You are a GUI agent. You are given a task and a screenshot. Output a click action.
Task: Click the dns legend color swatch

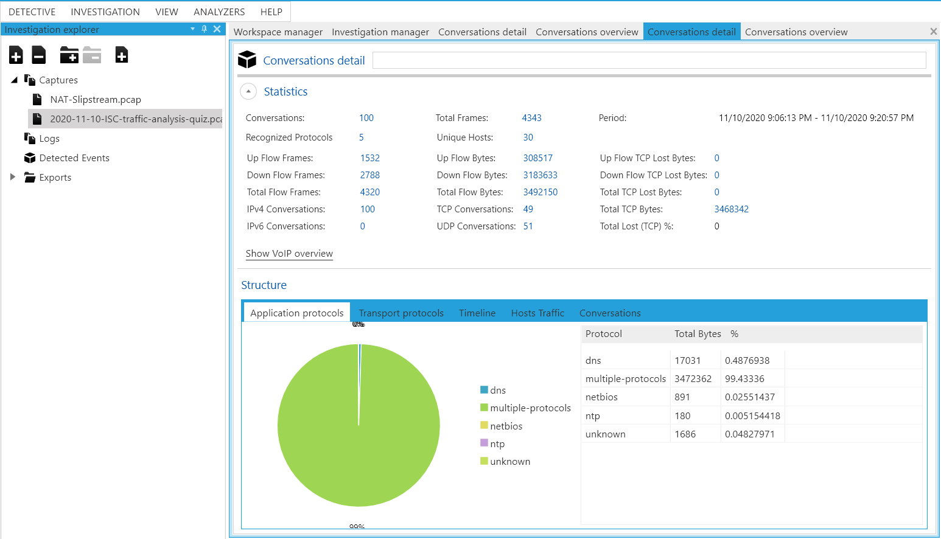click(x=484, y=390)
